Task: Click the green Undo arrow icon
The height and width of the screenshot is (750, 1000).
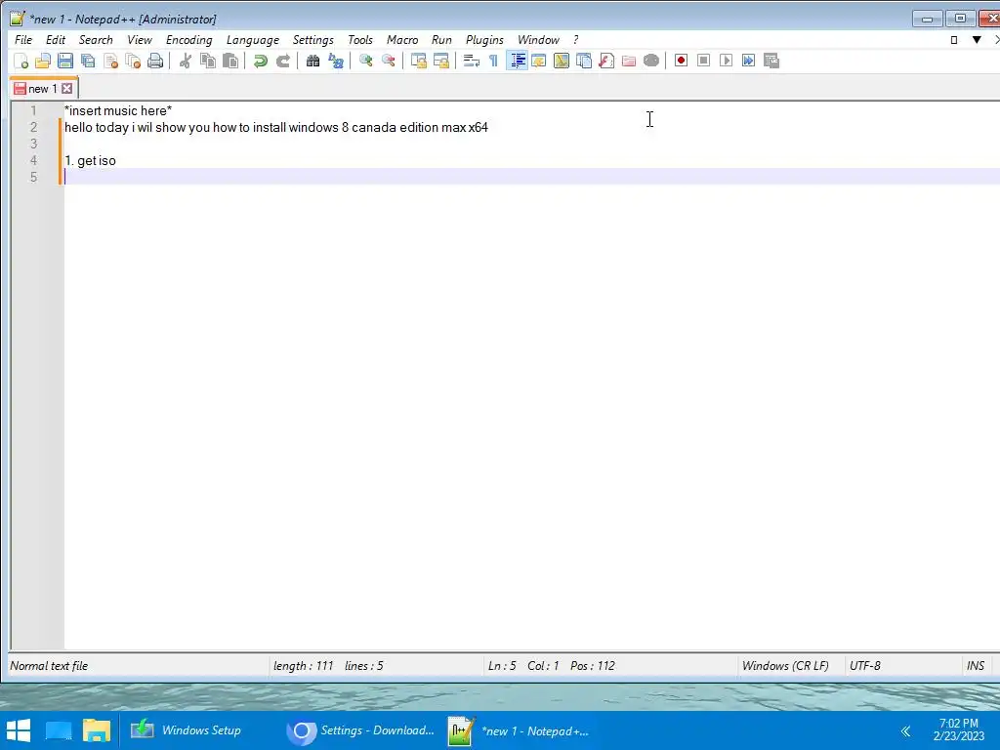Action: pyautogui.click(x=260, y=61)
